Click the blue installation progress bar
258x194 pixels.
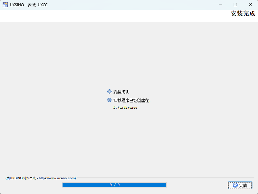(86, 185)
